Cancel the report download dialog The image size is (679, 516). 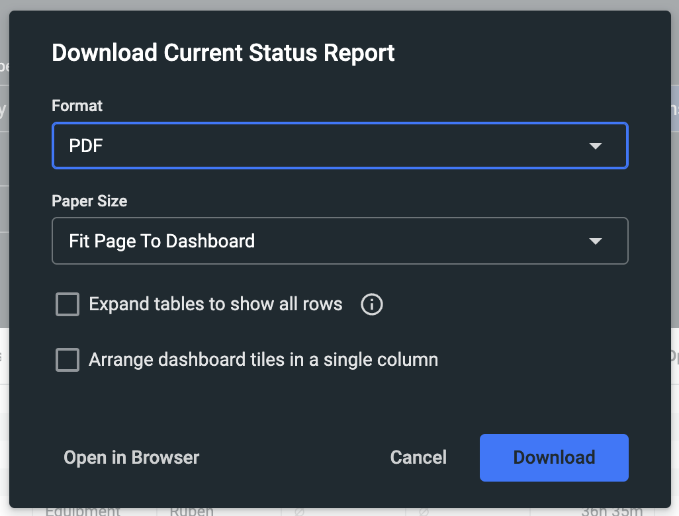coord(418,457)
